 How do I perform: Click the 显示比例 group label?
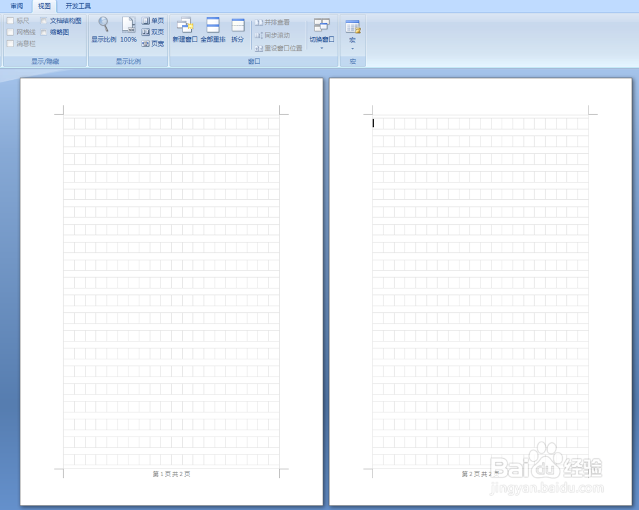(128, 61)
